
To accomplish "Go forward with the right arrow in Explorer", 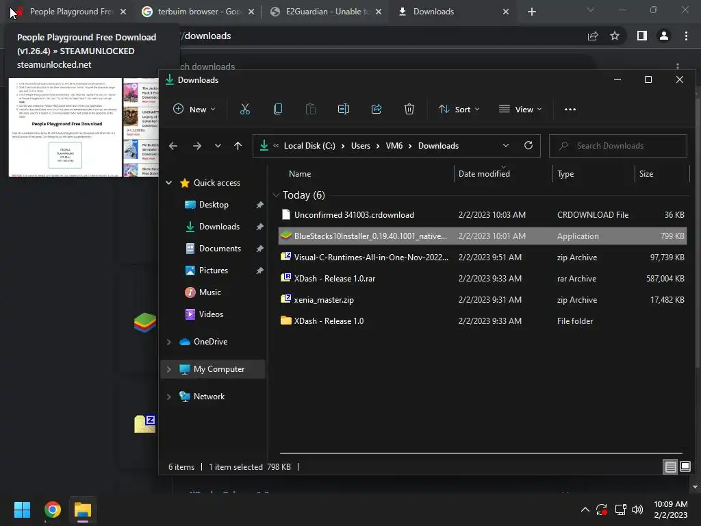I will pyautogui.click(x=196, y=146).
